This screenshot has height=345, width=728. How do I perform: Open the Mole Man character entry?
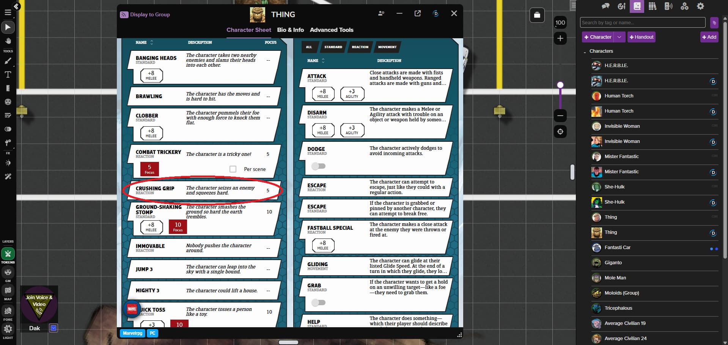click(x=654, y=278)
